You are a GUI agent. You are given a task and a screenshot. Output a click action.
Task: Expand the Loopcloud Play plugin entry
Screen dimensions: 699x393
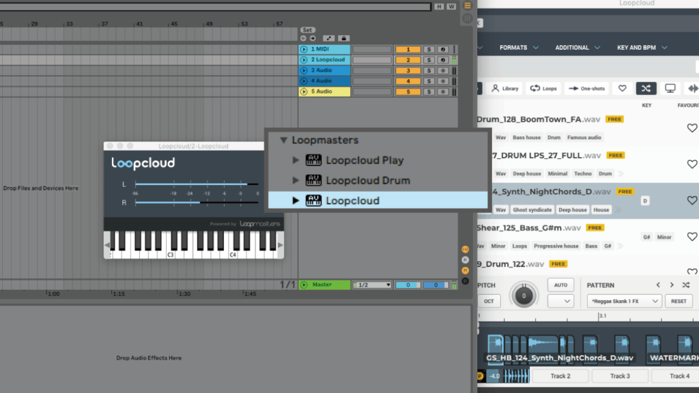(296, 160)
